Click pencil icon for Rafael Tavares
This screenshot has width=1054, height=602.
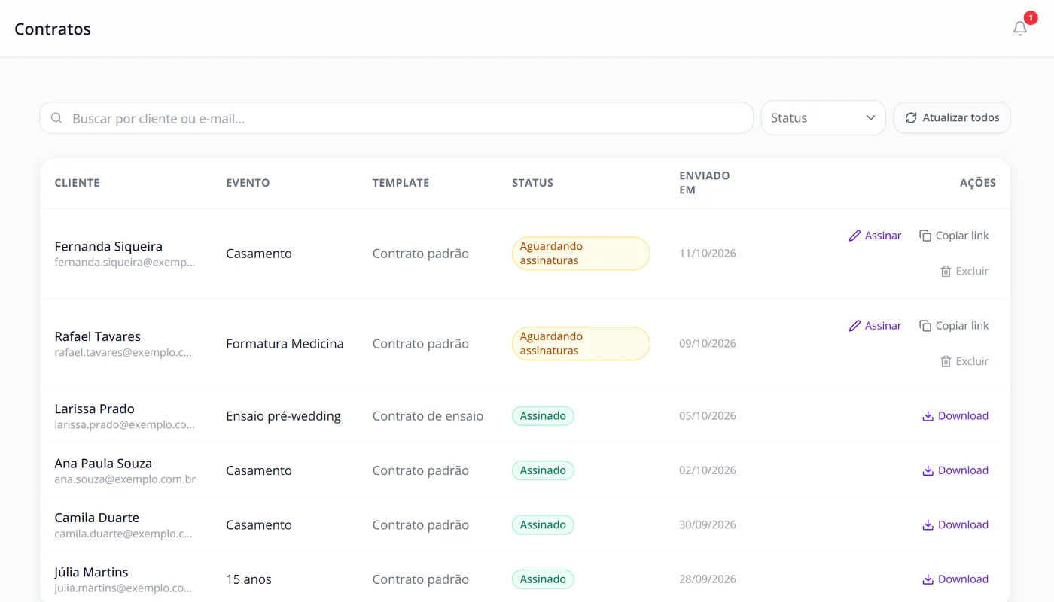tap(854, 326)
